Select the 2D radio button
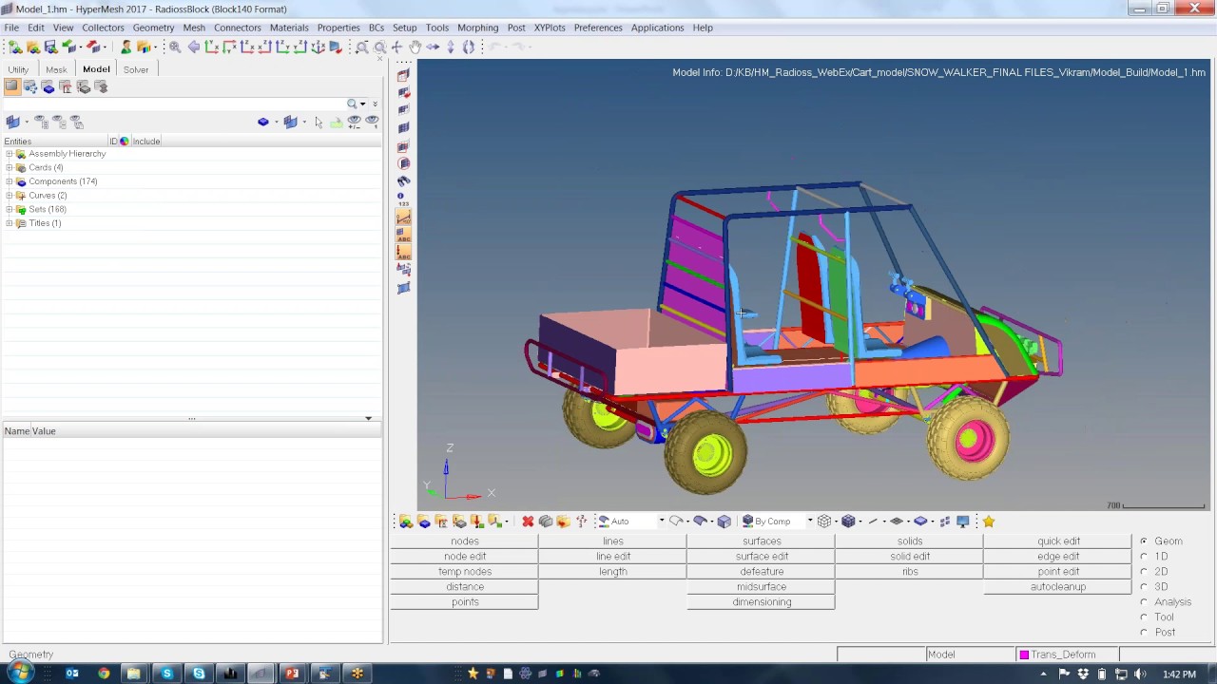 [x=1144, y=572]
